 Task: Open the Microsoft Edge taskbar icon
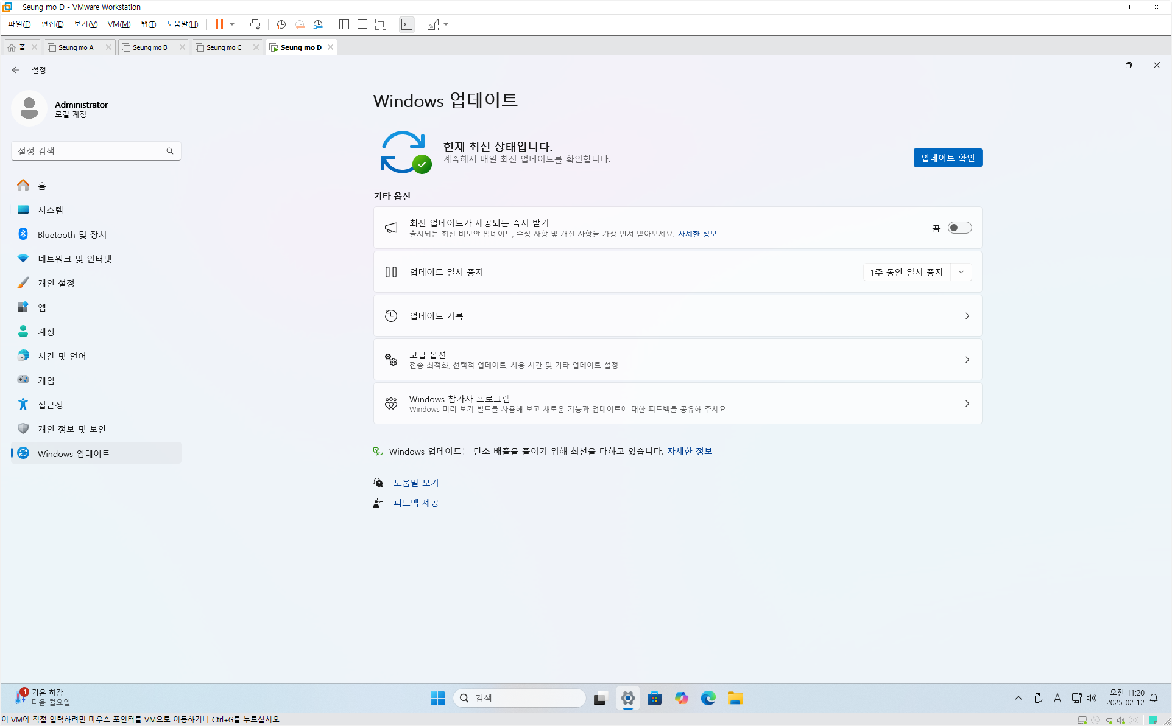point(708,698)
